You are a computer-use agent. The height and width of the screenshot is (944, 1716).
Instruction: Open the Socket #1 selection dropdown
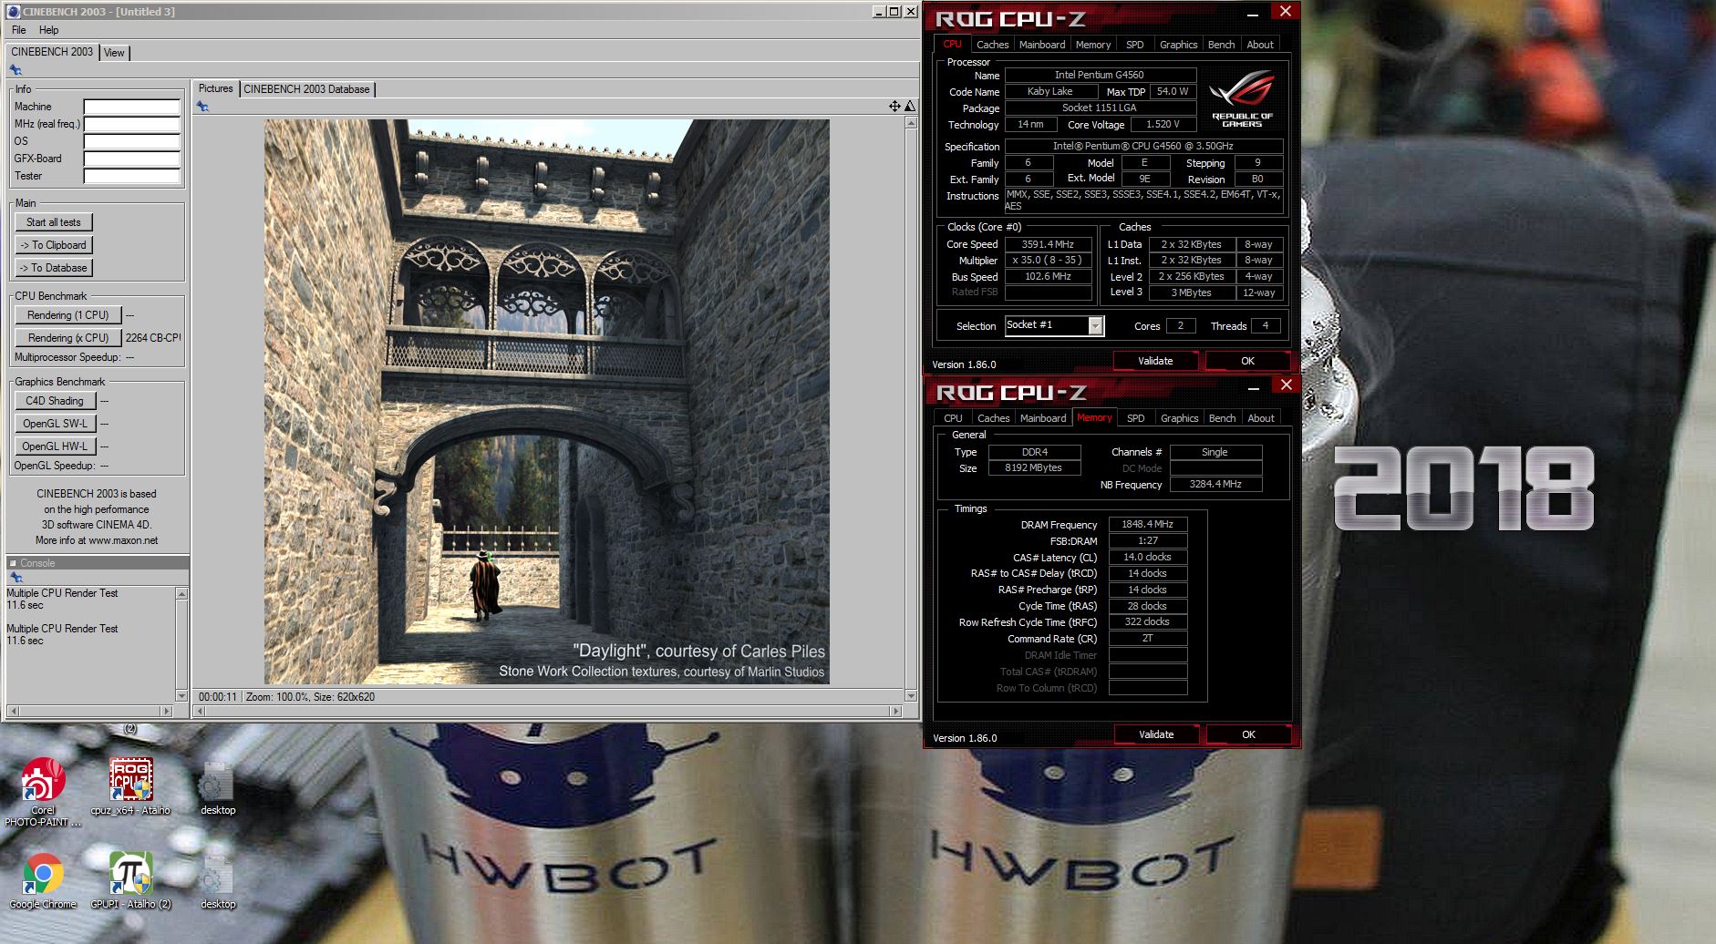click(x=1096, y=325)
